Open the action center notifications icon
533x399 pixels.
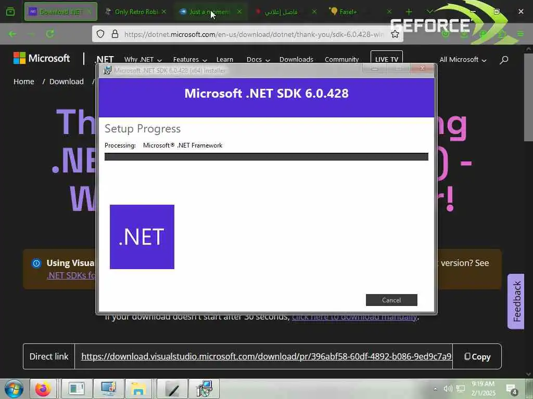coord(512,389)
